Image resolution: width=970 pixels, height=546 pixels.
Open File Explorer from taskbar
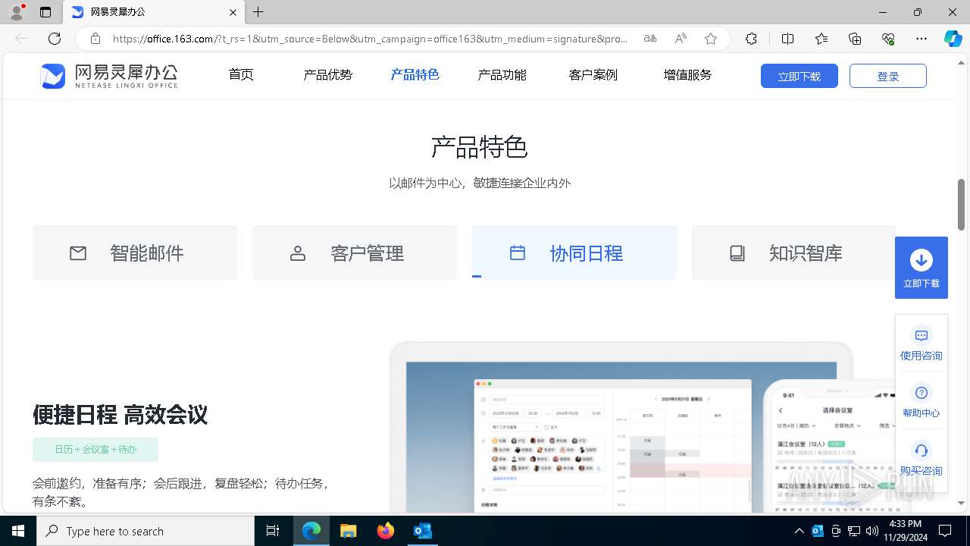348,531
